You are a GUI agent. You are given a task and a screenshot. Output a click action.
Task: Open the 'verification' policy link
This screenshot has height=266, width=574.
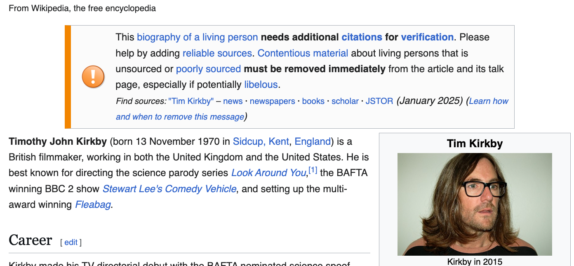tap(427, 37)
